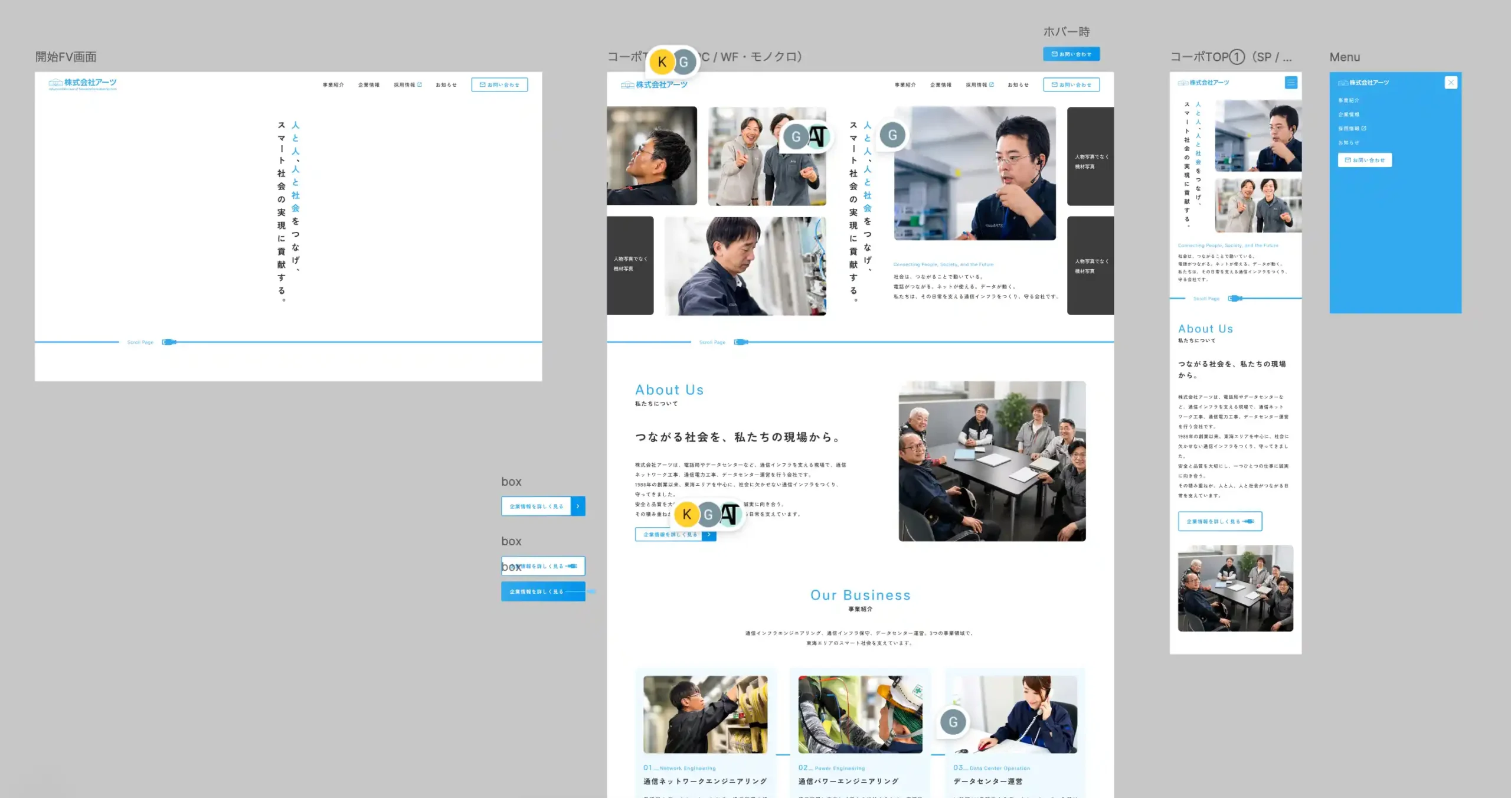Click the About Us heading in the PC WF frame
The width and height of the screenshot is (1511, 798).
point(669,390)
